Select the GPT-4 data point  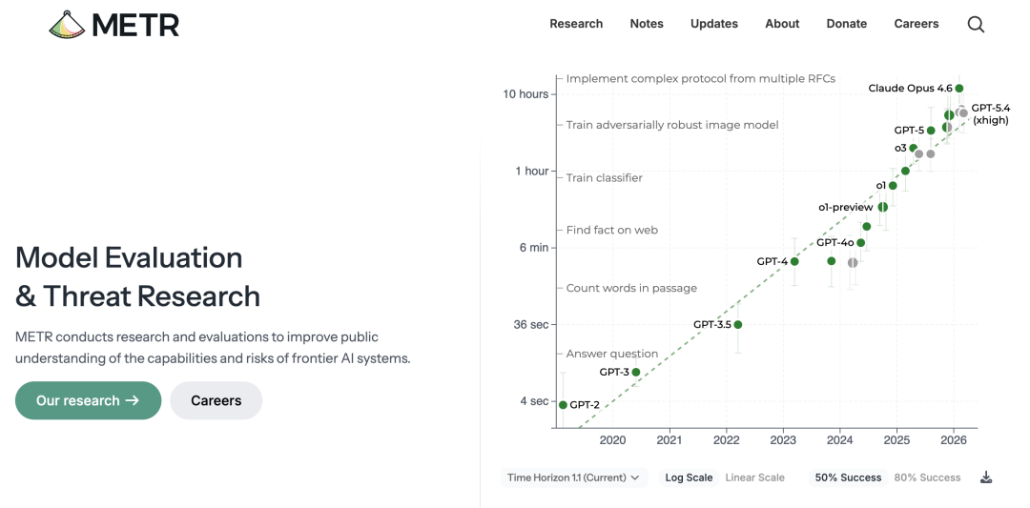pyautogui.click(x=794, y=261)
